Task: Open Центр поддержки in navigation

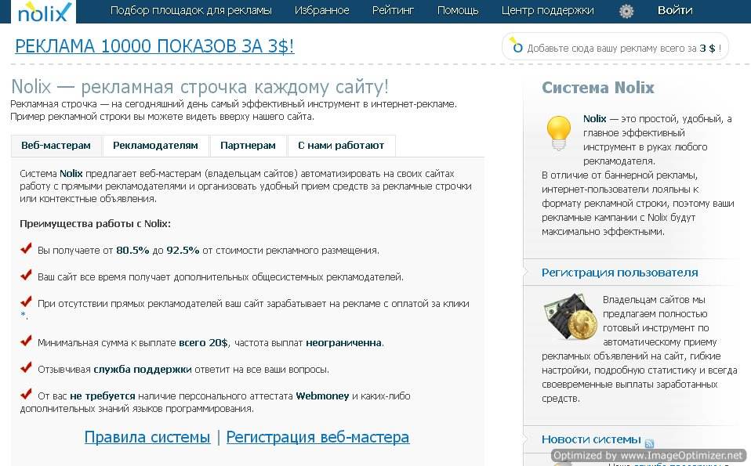Action: pos(547,10)
